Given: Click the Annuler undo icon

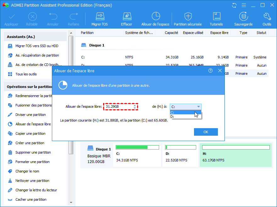Looking at the screenshot, I should pos(53,16).
